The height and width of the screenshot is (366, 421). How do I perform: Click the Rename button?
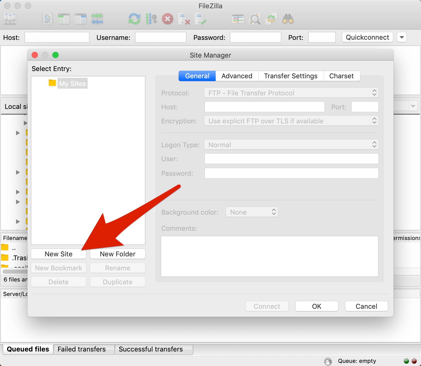pyautogui.click(x=118, y=268)
